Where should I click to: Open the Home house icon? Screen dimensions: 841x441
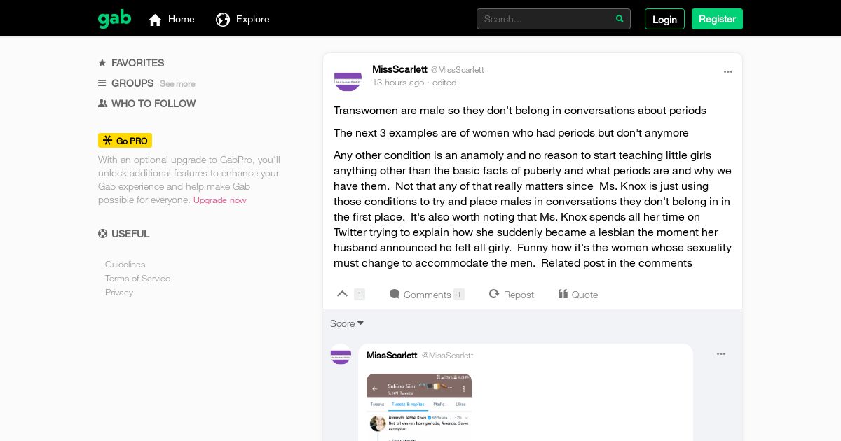point(156,20)
